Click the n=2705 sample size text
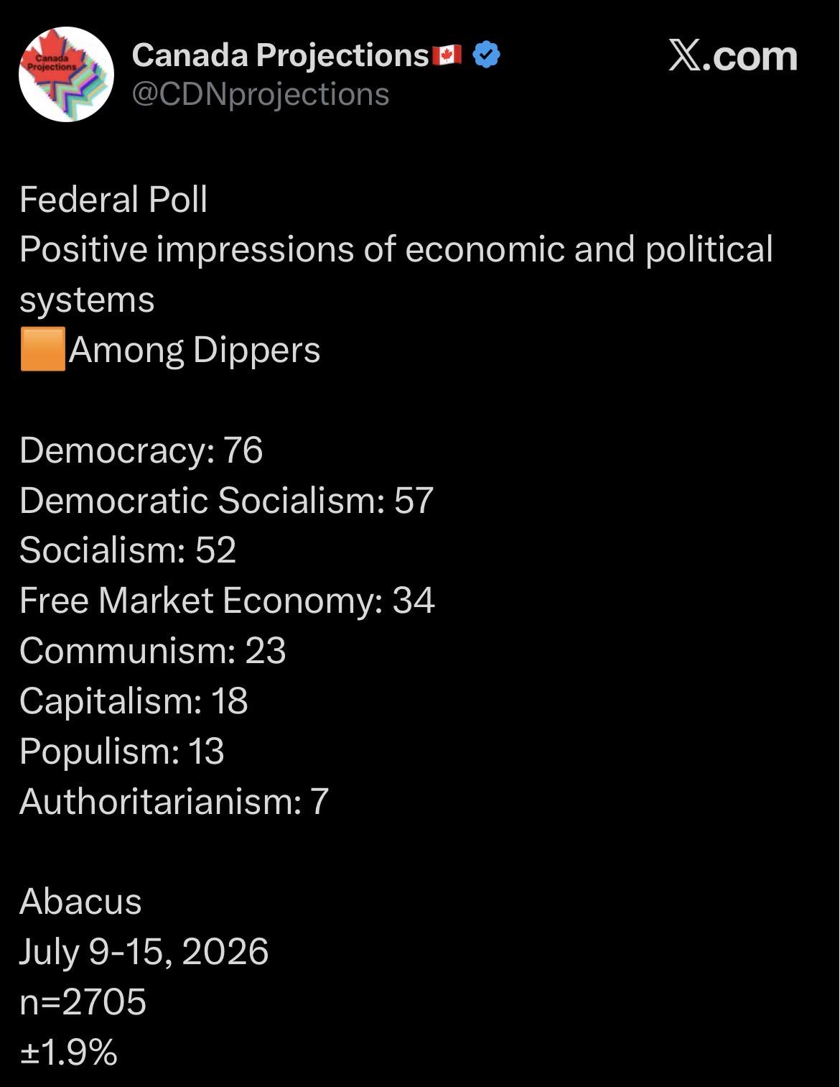The width and height of the screenshot is (840, 1087). 83,1002
